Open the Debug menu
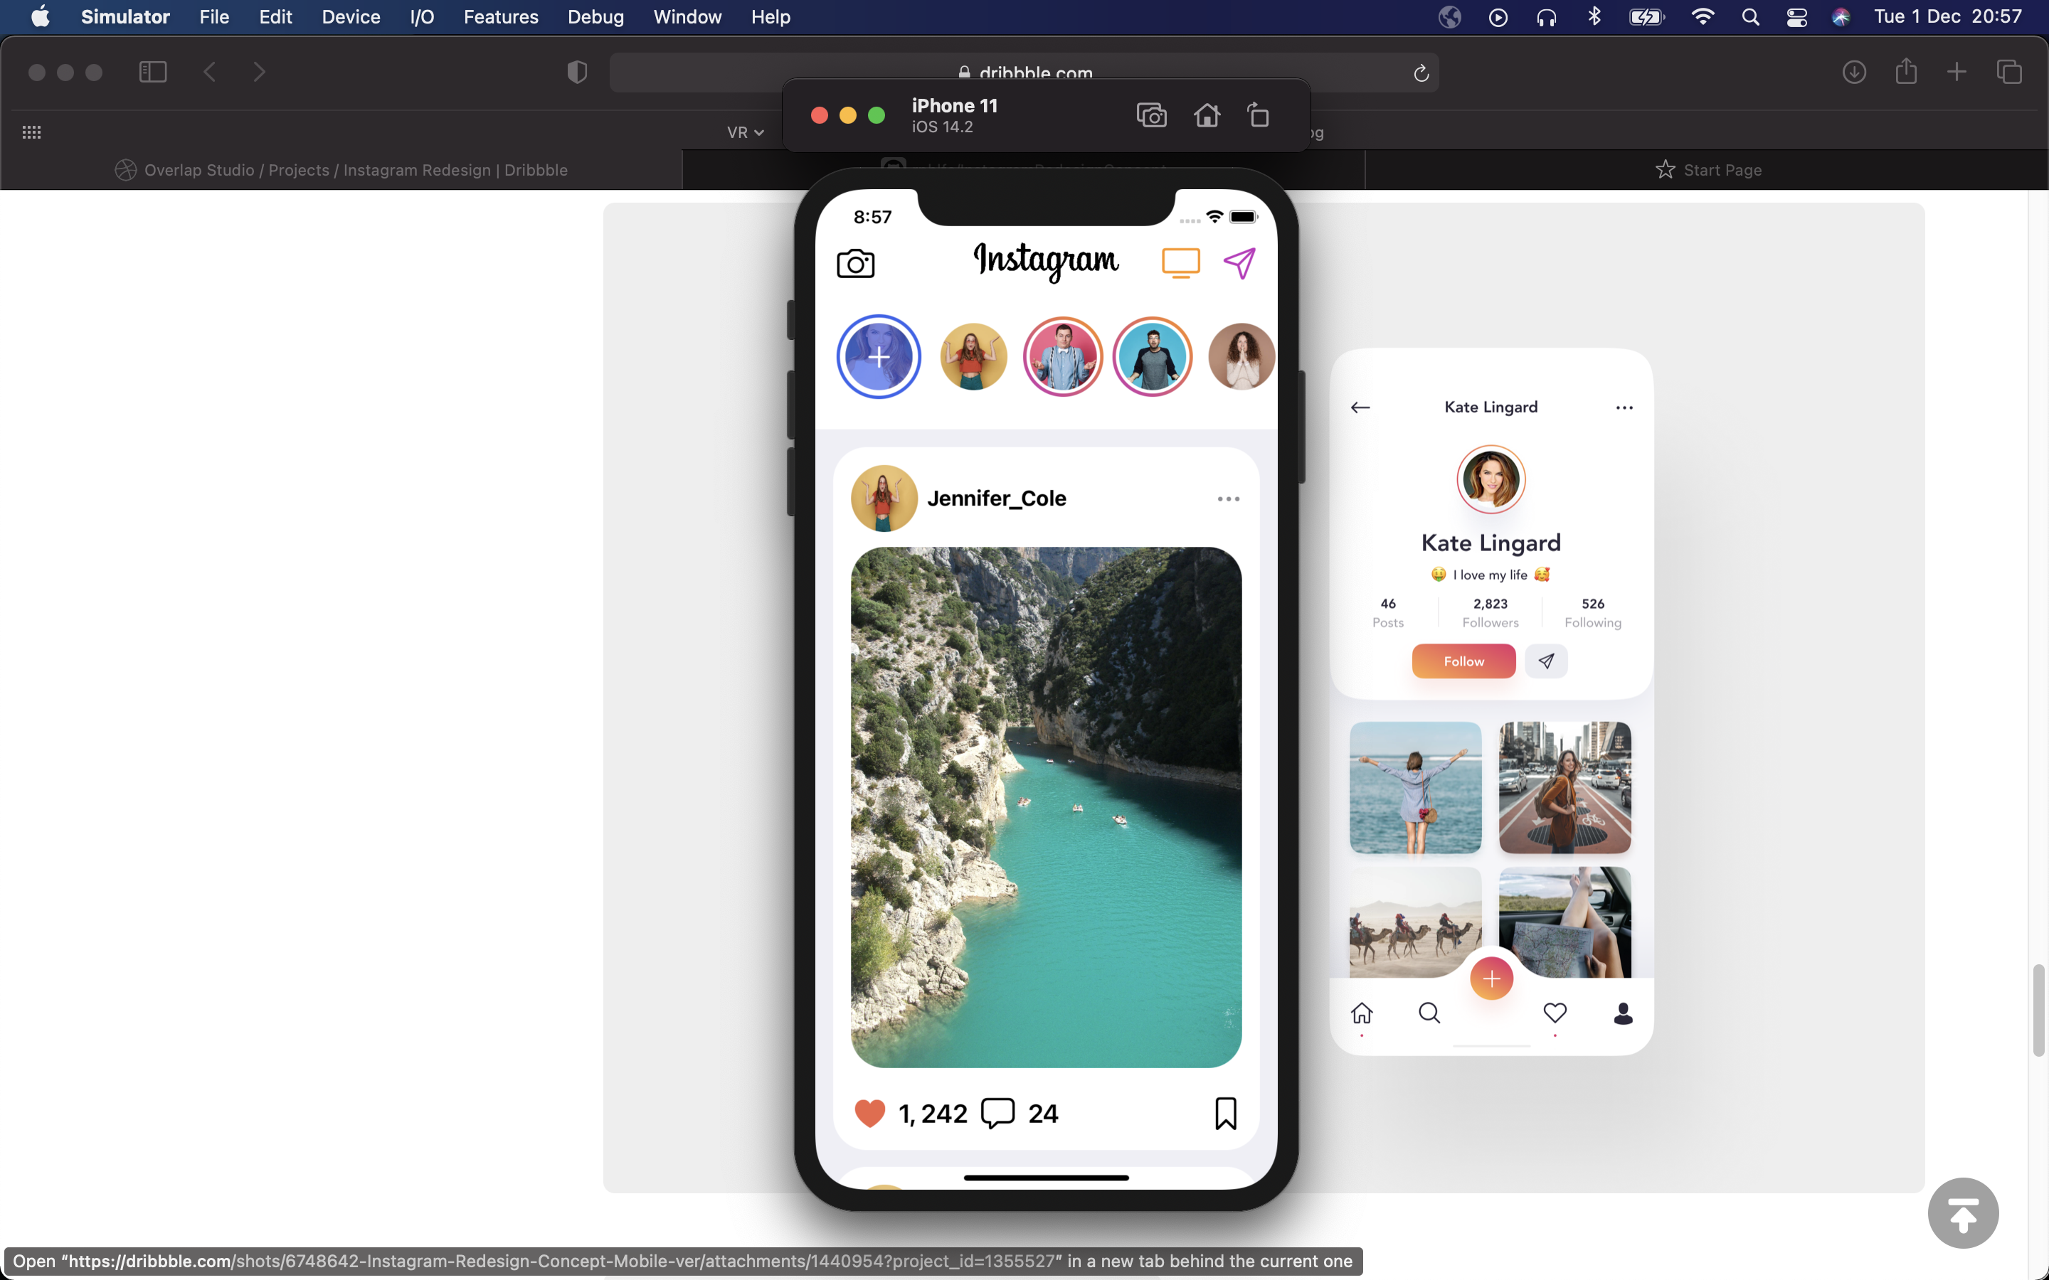The height and width of the screenshot is (1280, 2049). click(x=595, y=17)
